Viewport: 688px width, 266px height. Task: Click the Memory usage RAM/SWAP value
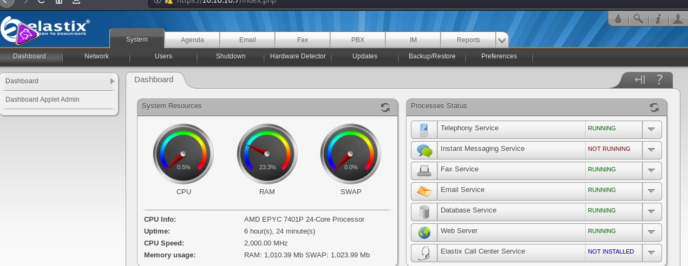(307, 255)
